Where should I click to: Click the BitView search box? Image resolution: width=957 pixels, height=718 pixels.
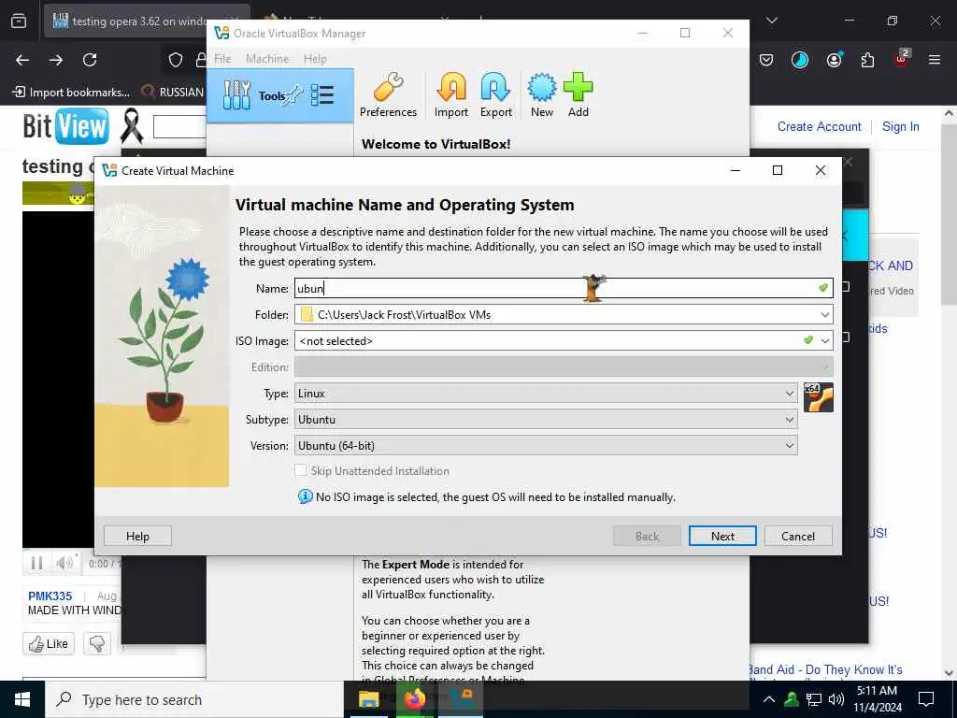(x=179, y=126)
